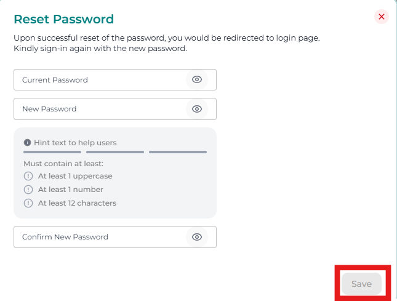397x301 pixels.
Task: Click the uppercase requirement warning icon
Action: (28, 176)
